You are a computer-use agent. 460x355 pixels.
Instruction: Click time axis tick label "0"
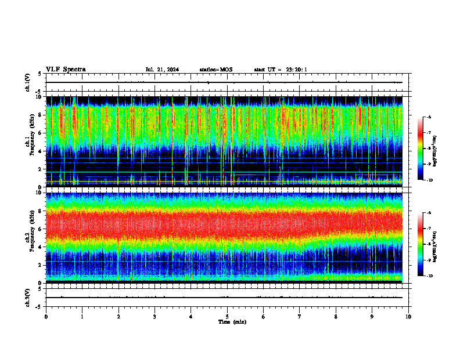(x=46, y=317)
